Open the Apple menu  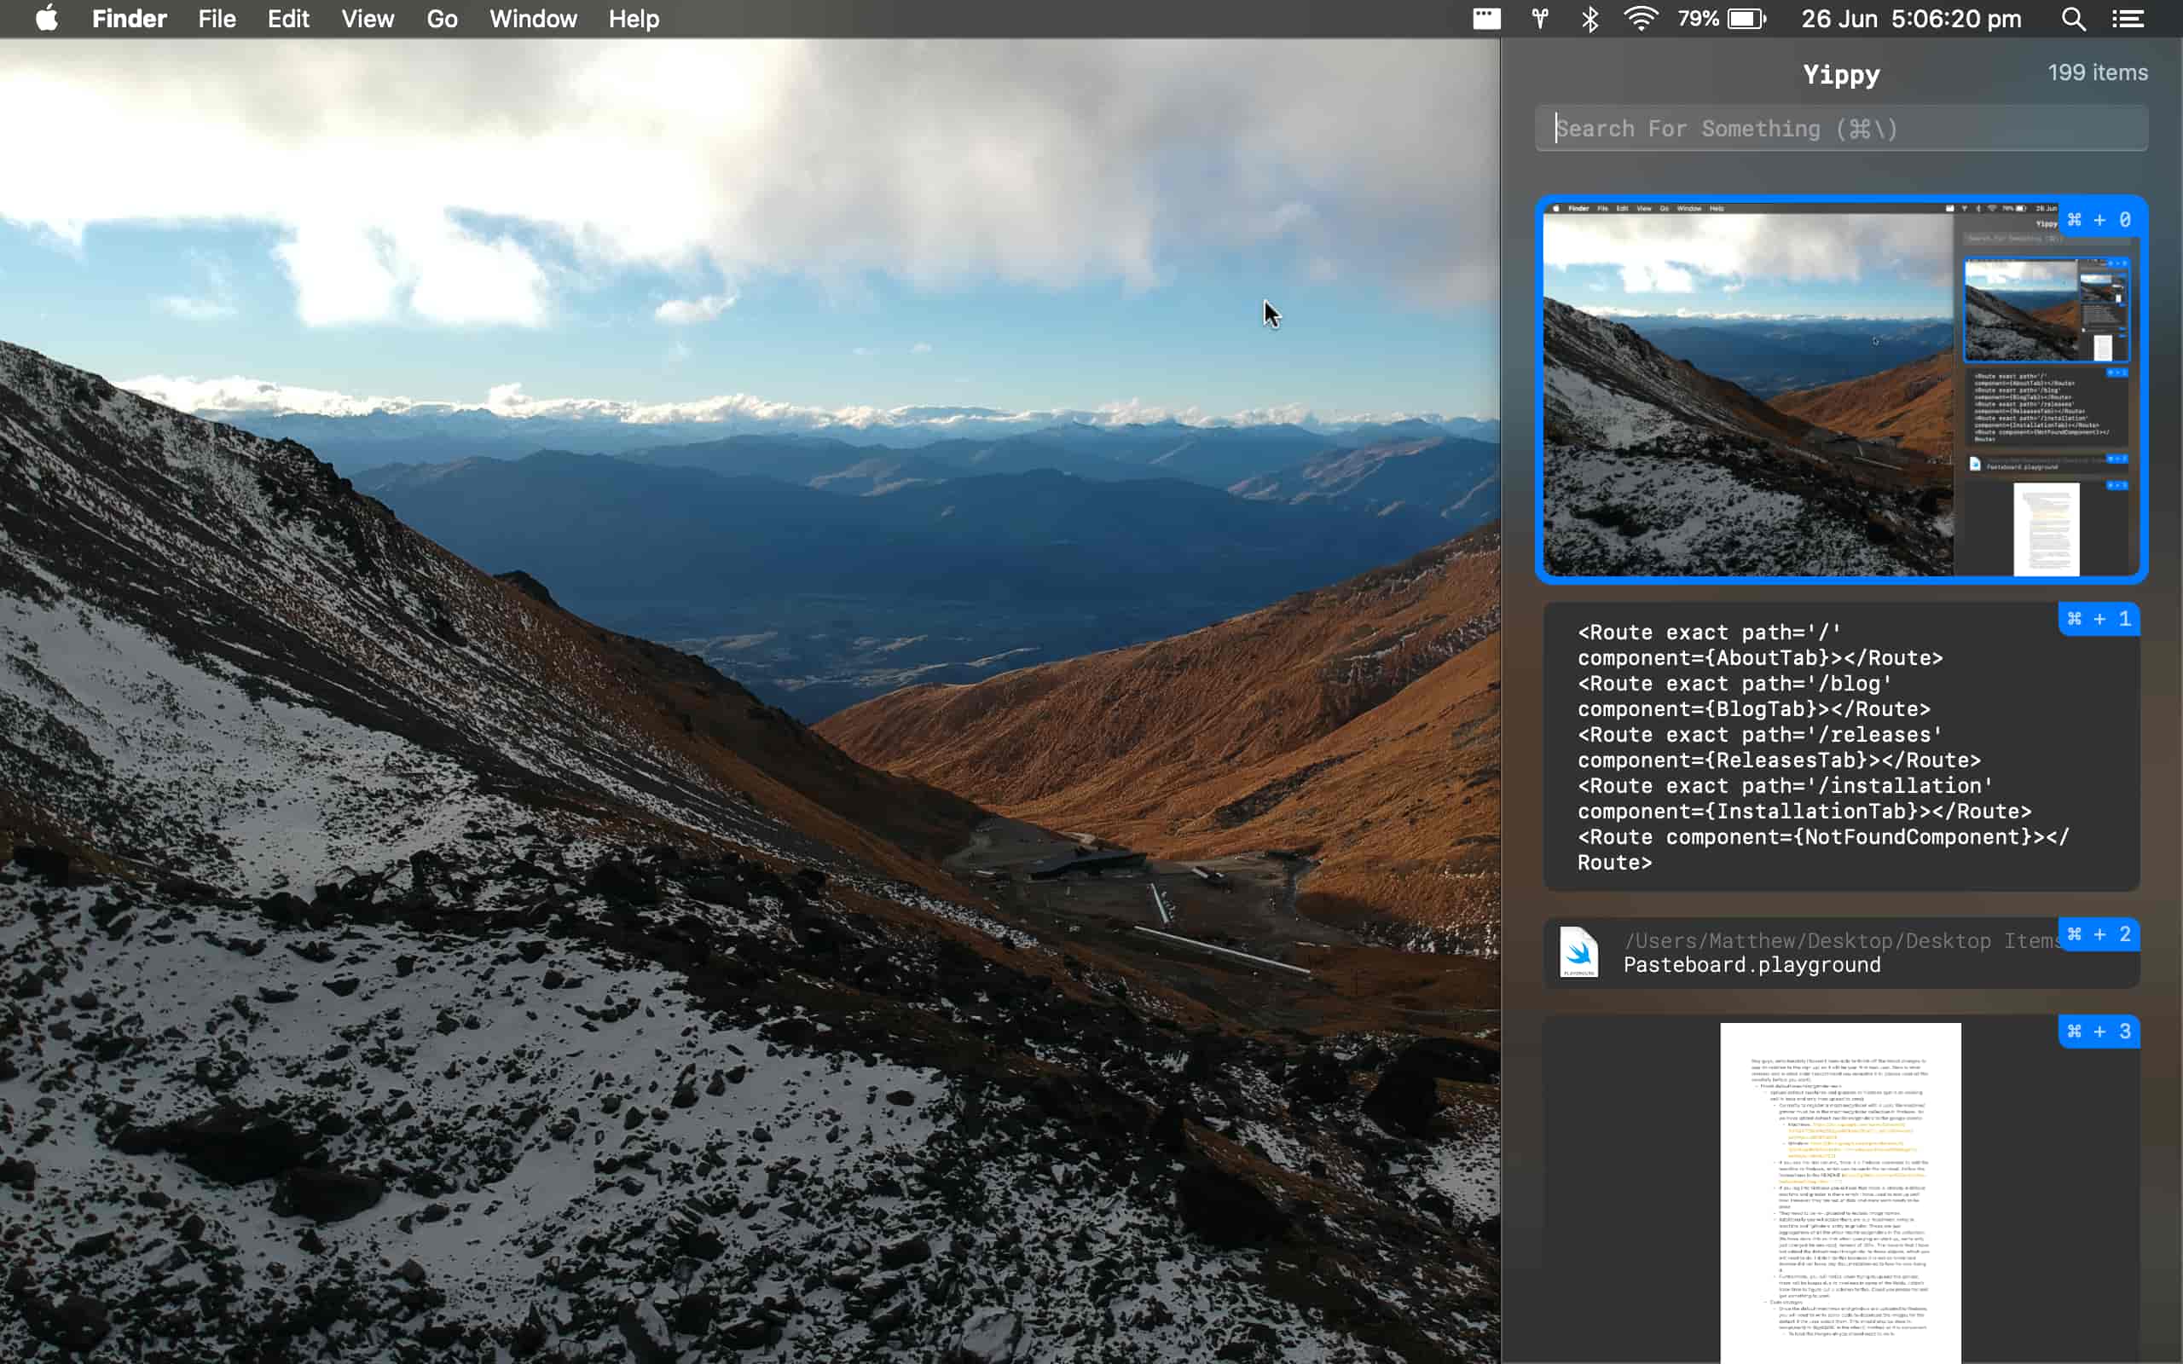[47, 18]
